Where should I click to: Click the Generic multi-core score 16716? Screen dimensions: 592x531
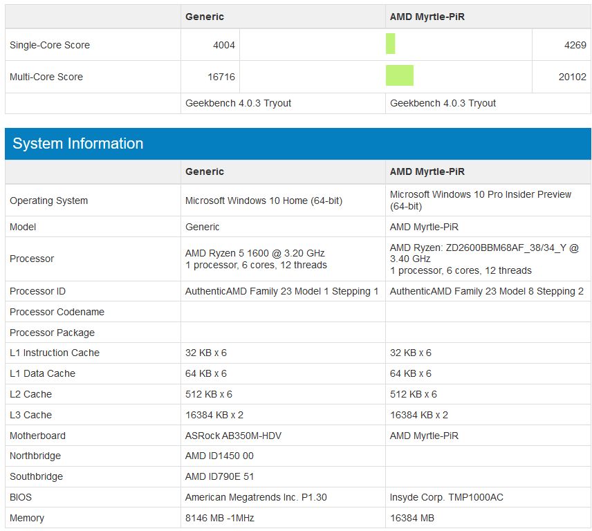(221, 77)
